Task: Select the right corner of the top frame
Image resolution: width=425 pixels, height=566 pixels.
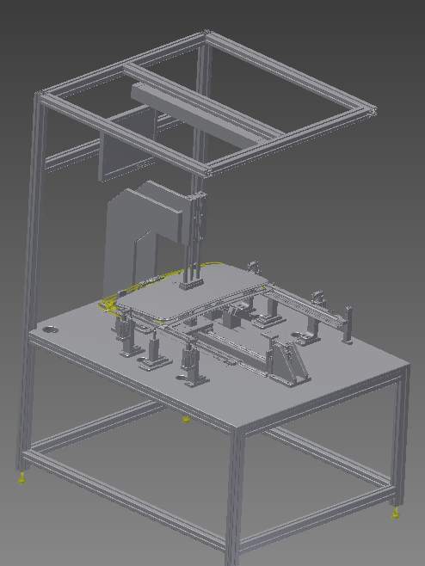Action: [371, 110]
